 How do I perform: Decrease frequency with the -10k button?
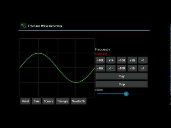coord(100,68)
